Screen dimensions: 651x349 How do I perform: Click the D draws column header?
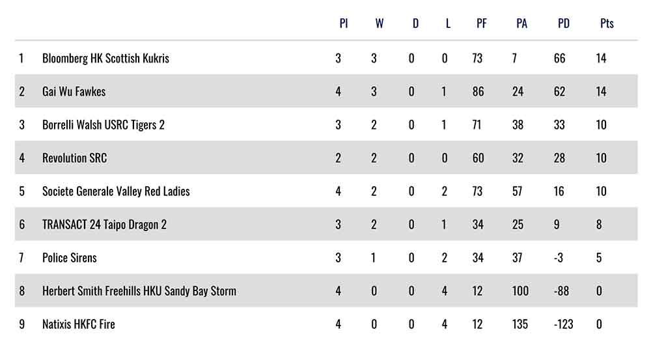point(415,24)
